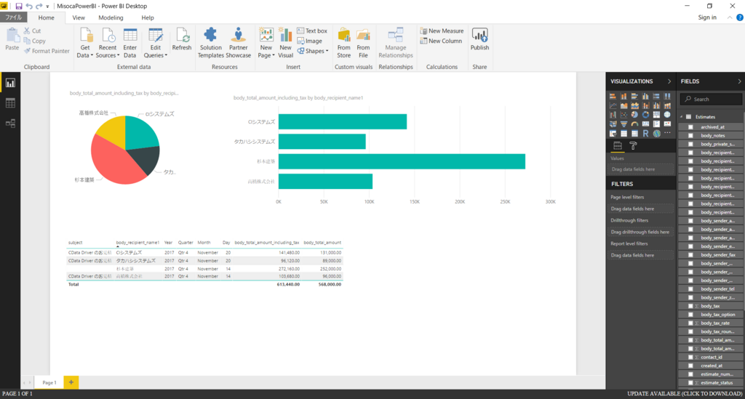The image size is (745, 399).
Task: Open Enter Data table icon
Action: [x=130, y=36]
